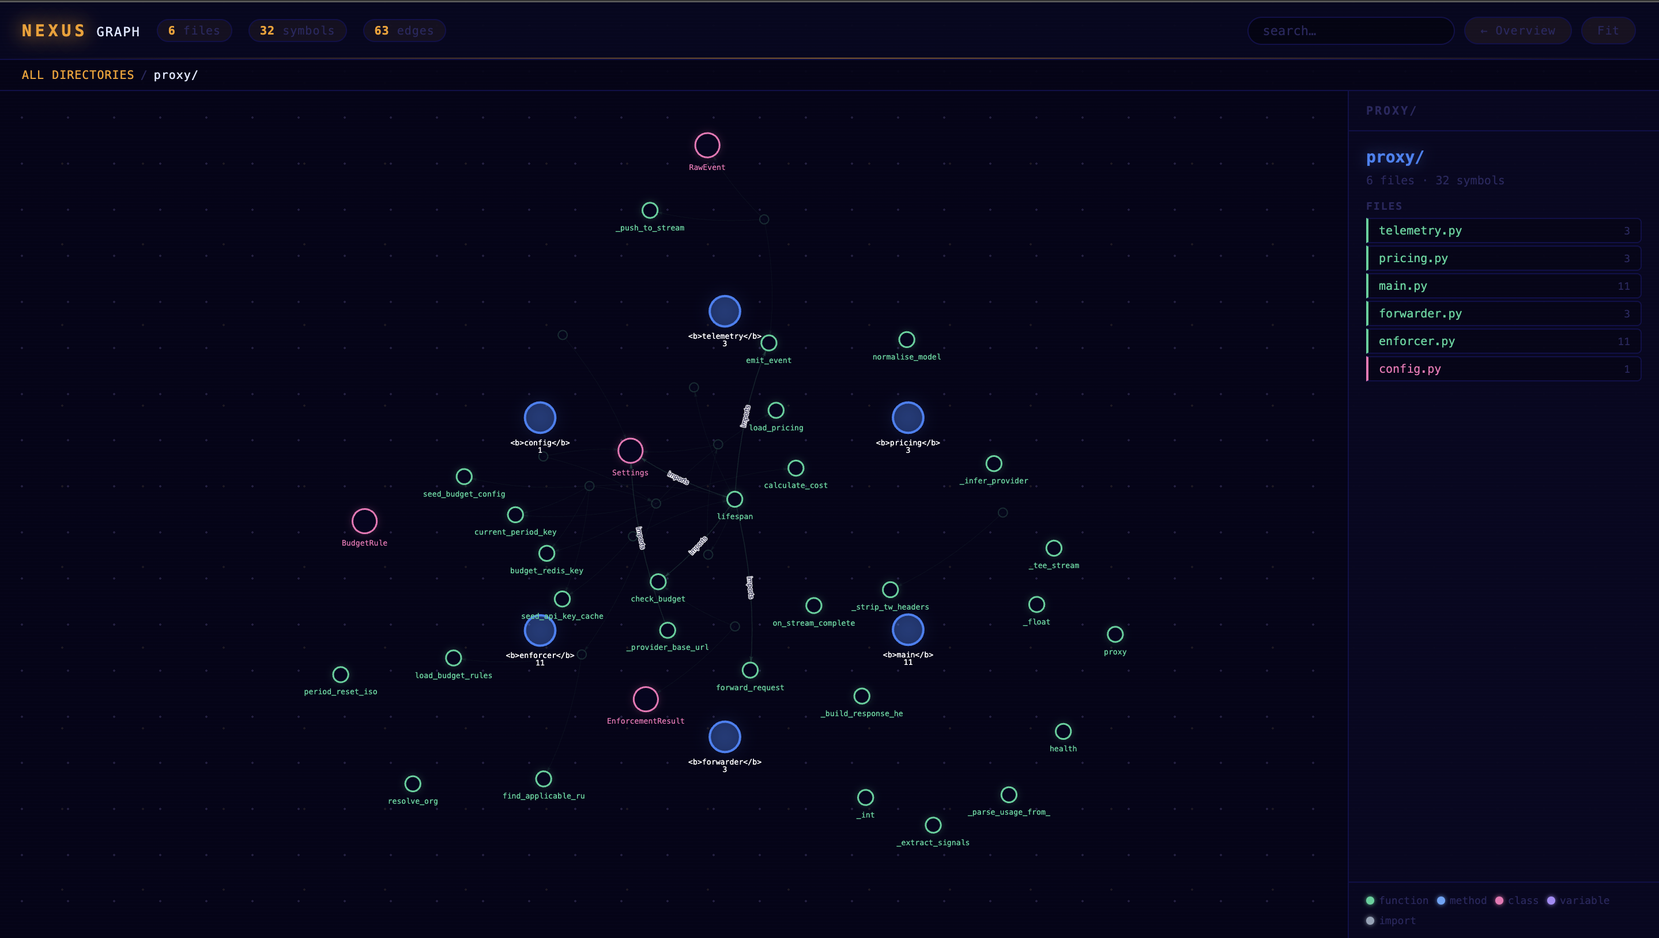Open config.py in the files list
The width and height of the screenshot is (1659, 938).
tap(1503, 369)
